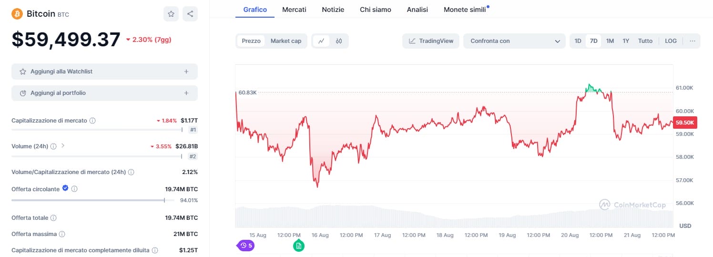
Task: Open the purple history events marker
Action: coord(246,246)
